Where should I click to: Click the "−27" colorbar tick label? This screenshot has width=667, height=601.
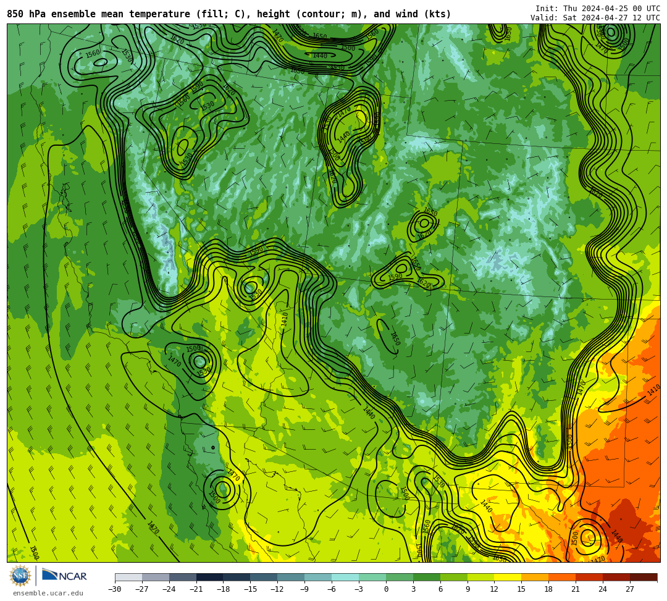(x=142, y=589)
